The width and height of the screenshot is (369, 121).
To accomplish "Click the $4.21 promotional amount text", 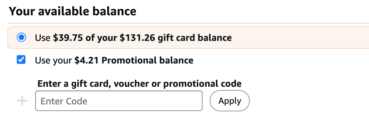I will pos(87,60).
